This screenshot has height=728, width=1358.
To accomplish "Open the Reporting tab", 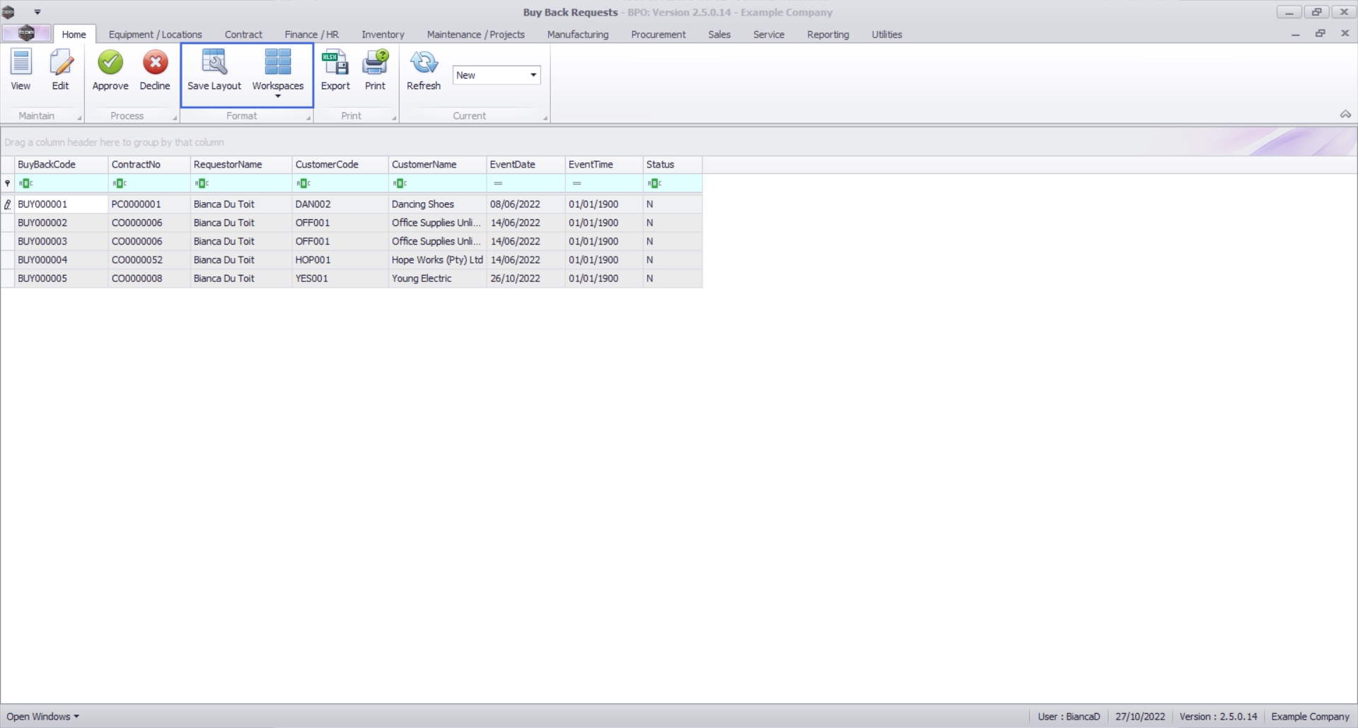I will 828,34.
